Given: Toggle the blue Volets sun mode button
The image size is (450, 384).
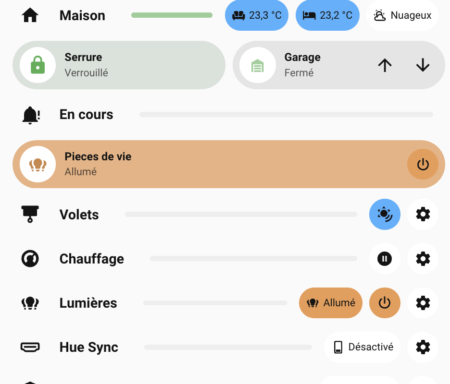Looking at the screenshot, I should coord(385,214).
